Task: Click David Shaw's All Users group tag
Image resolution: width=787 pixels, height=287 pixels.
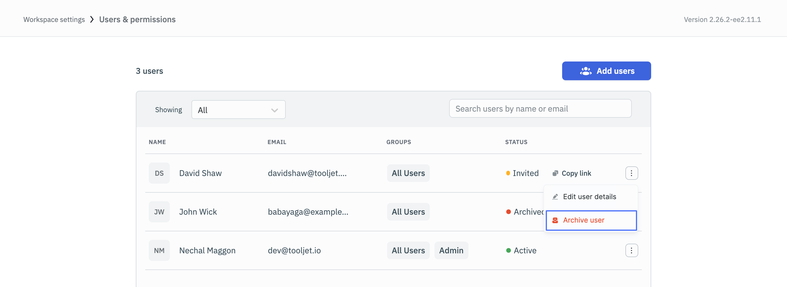Action: pyautogui.click(x=408, y=173)
